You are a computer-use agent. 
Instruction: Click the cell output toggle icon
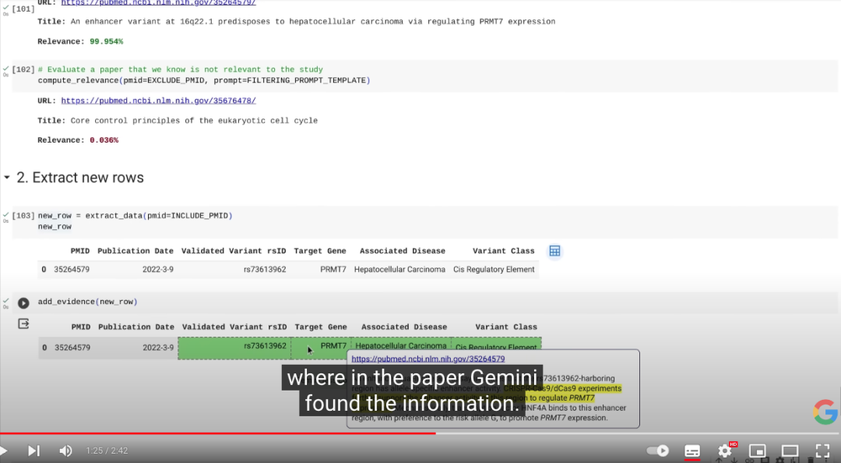pos(23,323)
